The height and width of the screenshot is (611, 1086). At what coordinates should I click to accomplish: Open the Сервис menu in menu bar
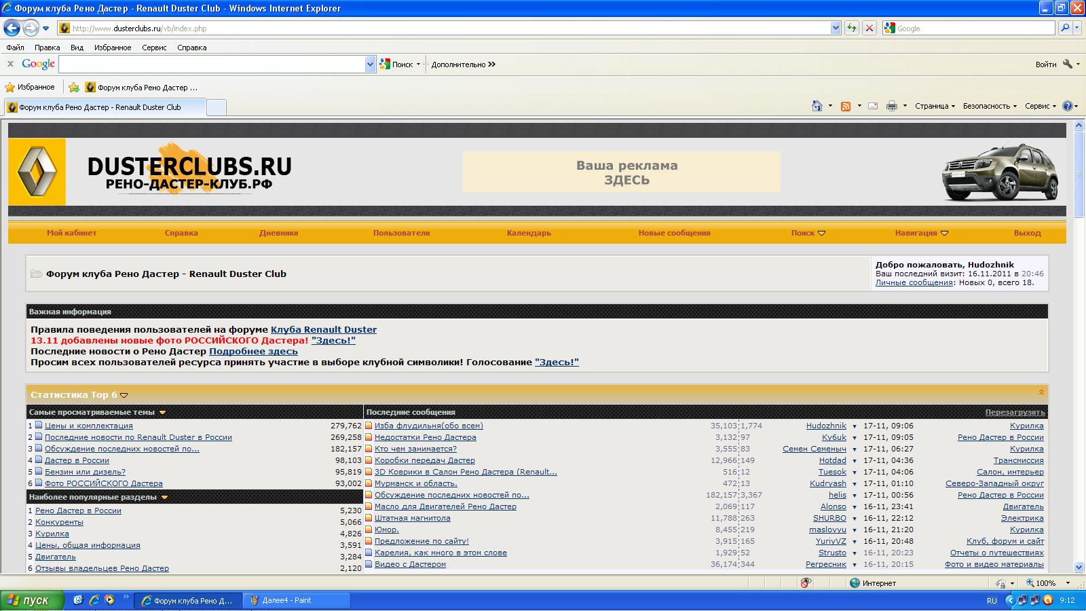154,48
